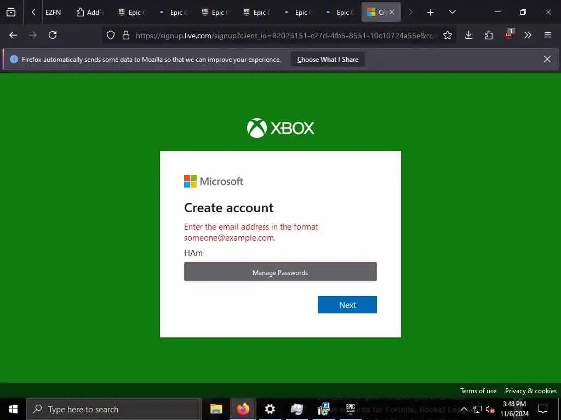
Task: Open the notification center icon
Action: (x=543, y=409)
